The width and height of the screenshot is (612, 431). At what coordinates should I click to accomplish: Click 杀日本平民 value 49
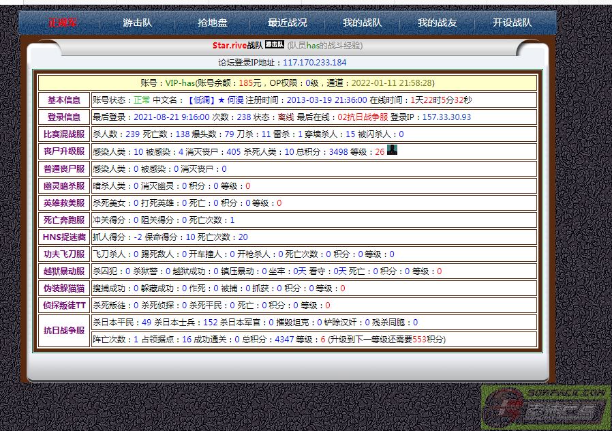(x=147, y=323)
